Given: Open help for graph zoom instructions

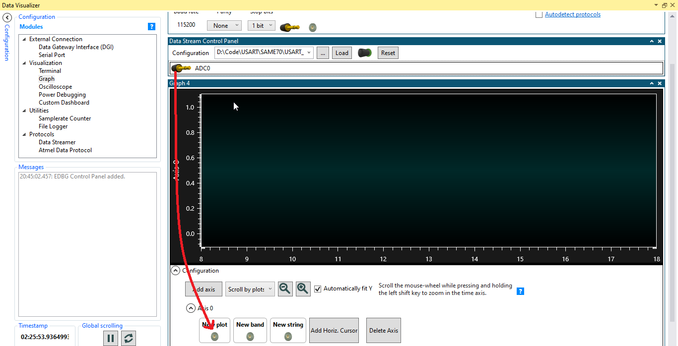Looking at the screenshot, I should pyautogui.click(x=520, y=291).
